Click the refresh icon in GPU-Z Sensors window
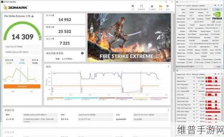This screenshot has height=137, width=224. point(218,74)
